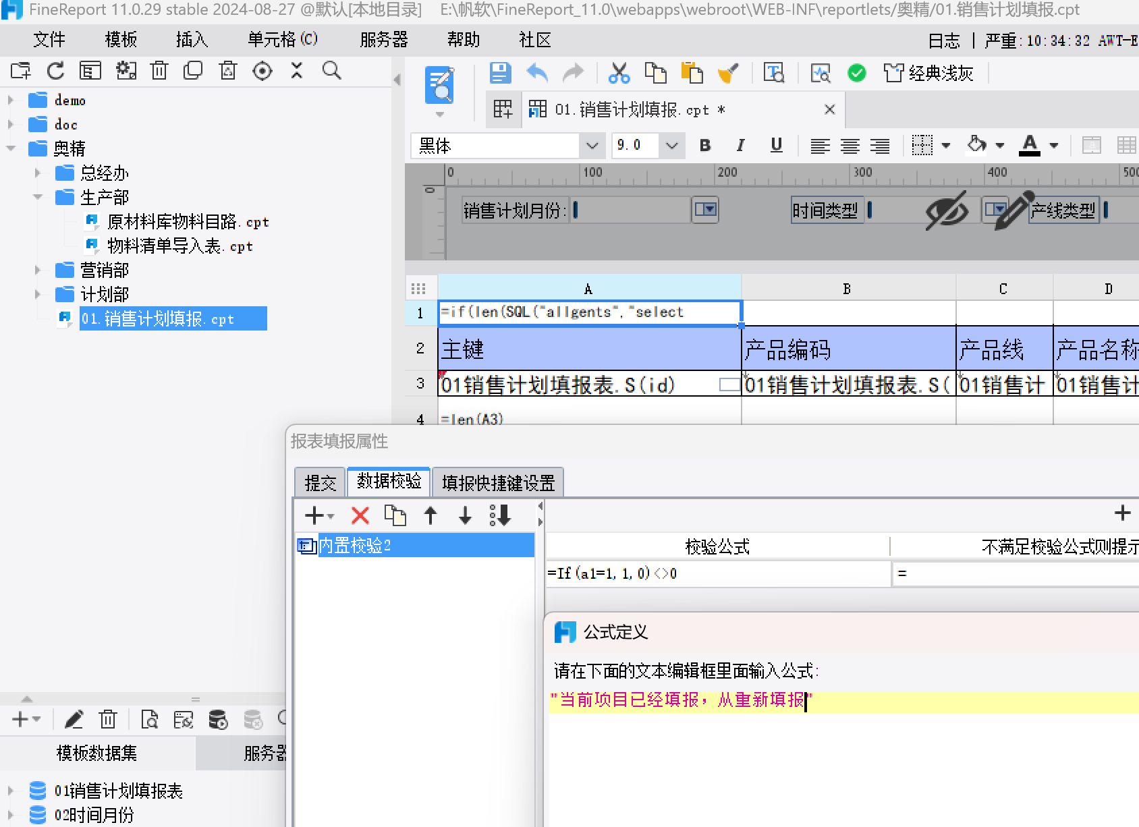Click the undo arrow icon
This screenshot has height=827, width=1139.
click(x=537, y=73)
